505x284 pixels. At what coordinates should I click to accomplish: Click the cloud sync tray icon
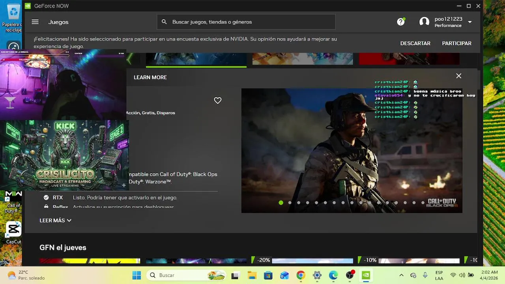click(413, 275)
